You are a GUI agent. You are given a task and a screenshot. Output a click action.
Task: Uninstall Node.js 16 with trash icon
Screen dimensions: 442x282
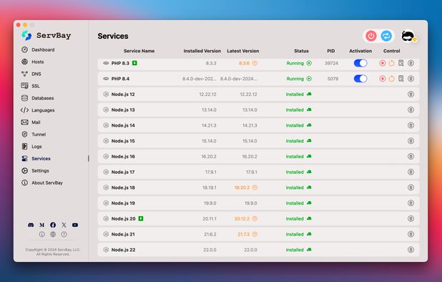[x=411, y=156]
